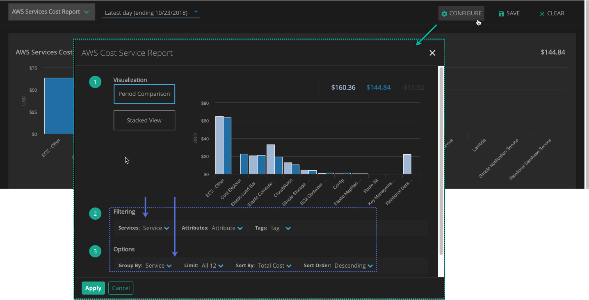
Task: Click the CLEAR button
Action: [x=552, y=13]
